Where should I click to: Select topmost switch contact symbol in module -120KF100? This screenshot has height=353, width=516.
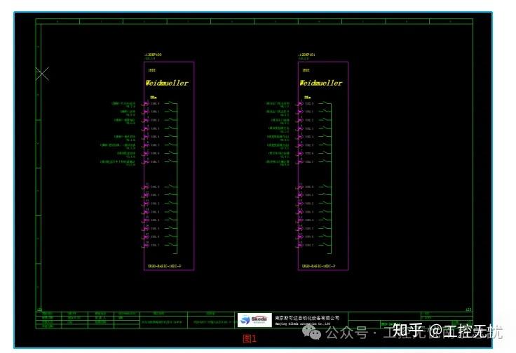170,103
